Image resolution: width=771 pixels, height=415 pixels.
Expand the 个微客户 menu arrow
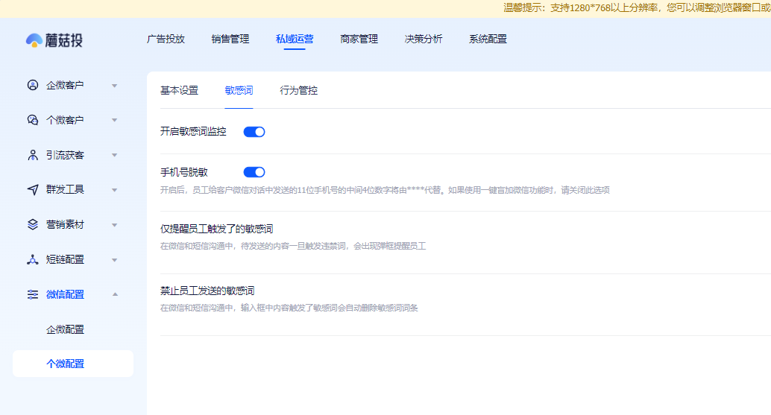pos(115,120)
